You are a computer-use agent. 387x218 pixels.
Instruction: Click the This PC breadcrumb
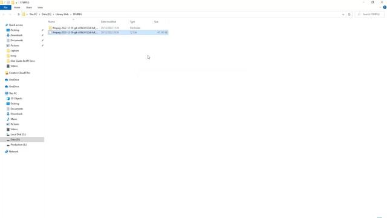[33, 15]
